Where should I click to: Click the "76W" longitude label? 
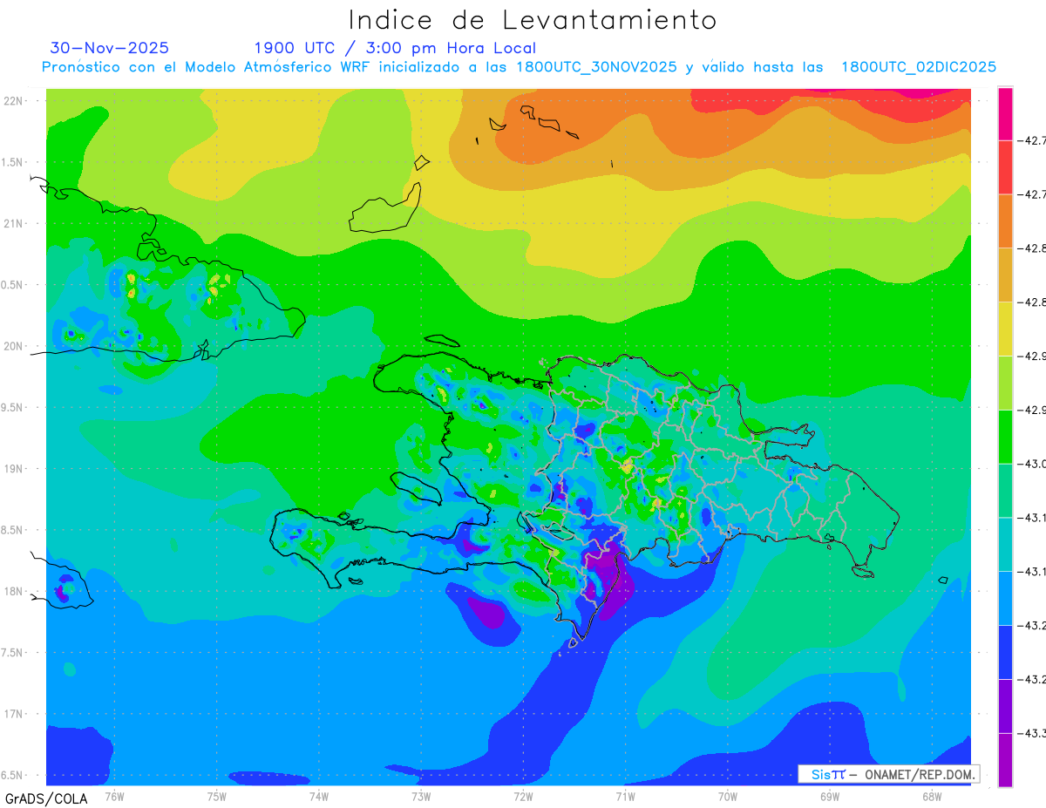coord(114,796)
